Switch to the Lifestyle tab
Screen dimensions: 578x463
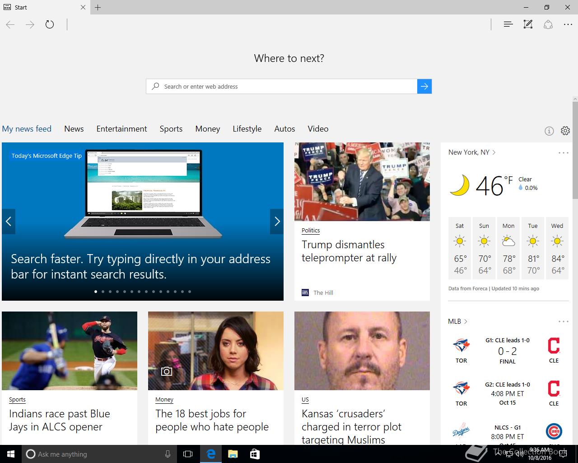click(247, 129)
